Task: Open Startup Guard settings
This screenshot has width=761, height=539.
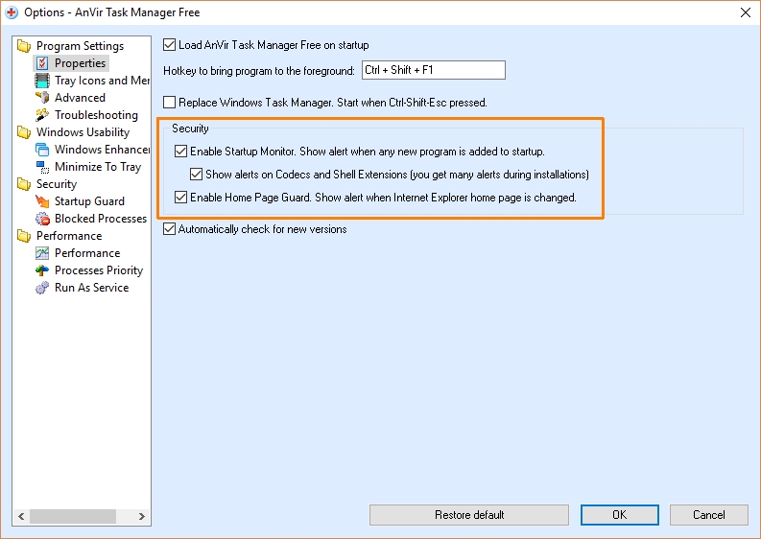Action: click(x=89, y=201)
